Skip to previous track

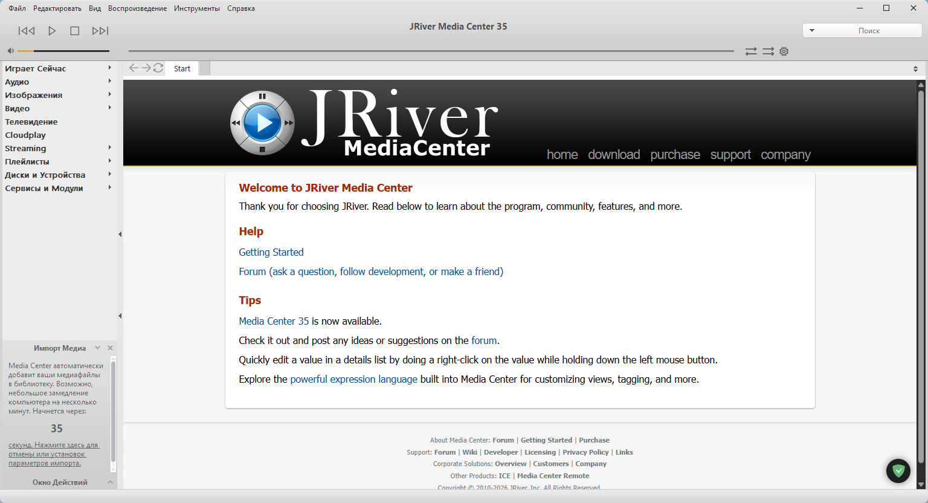(x=27, y=31)
